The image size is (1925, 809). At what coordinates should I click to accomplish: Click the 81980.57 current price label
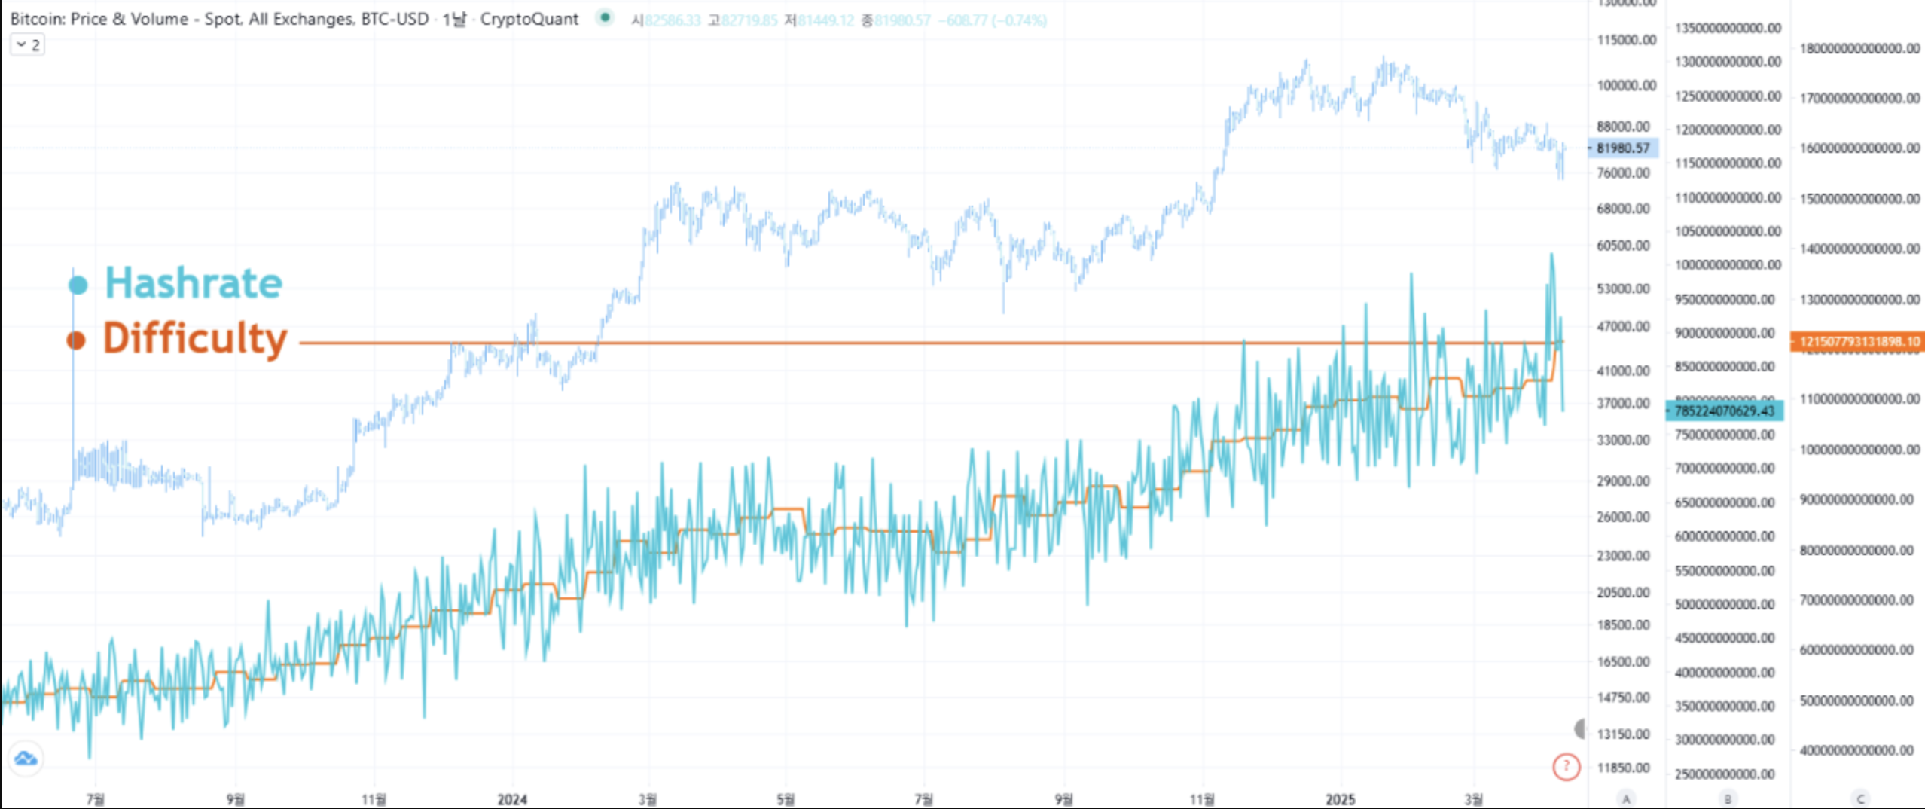[x=1622, y=148]
